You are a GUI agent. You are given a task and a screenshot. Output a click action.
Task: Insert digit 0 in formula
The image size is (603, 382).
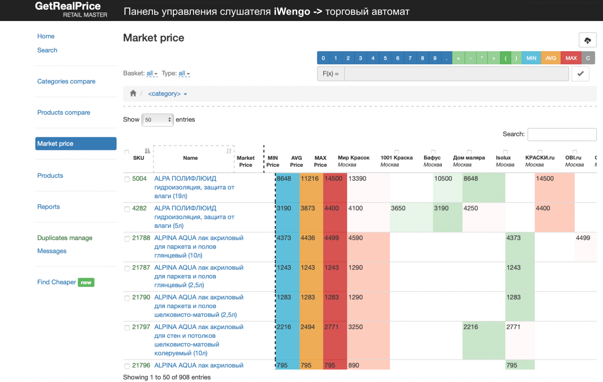[x=323, y=58]
